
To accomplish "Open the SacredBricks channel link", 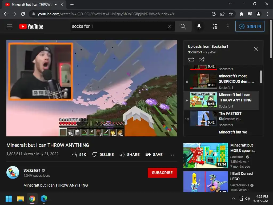I will (x=240, y=185).
